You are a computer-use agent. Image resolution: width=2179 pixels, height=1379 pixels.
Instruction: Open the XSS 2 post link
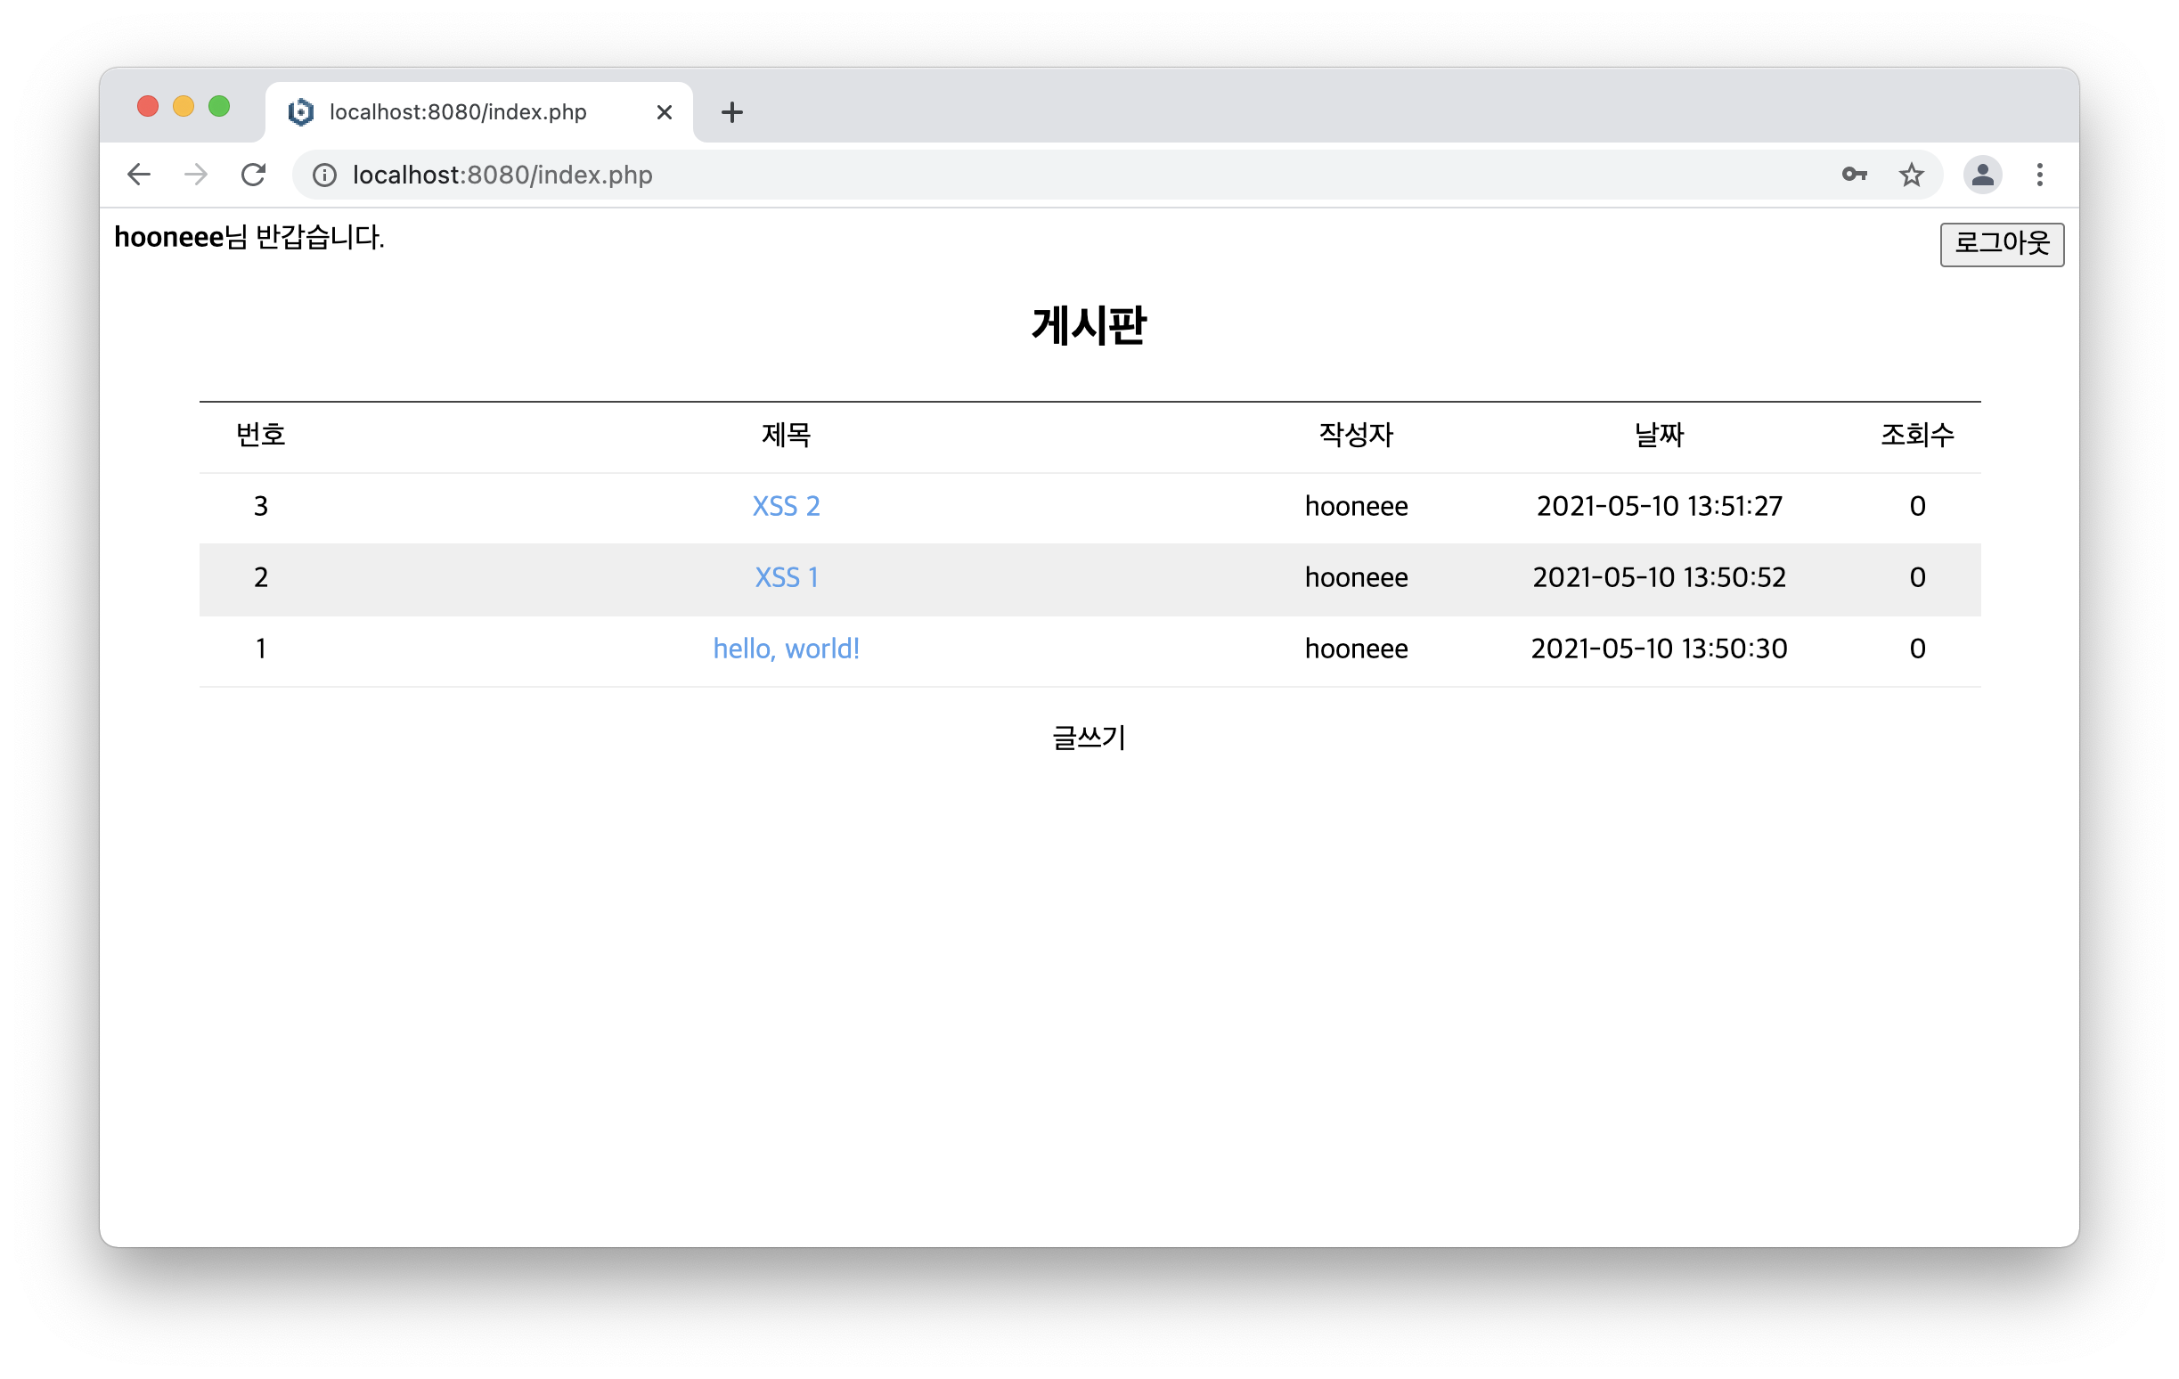[x=786, y=506]
